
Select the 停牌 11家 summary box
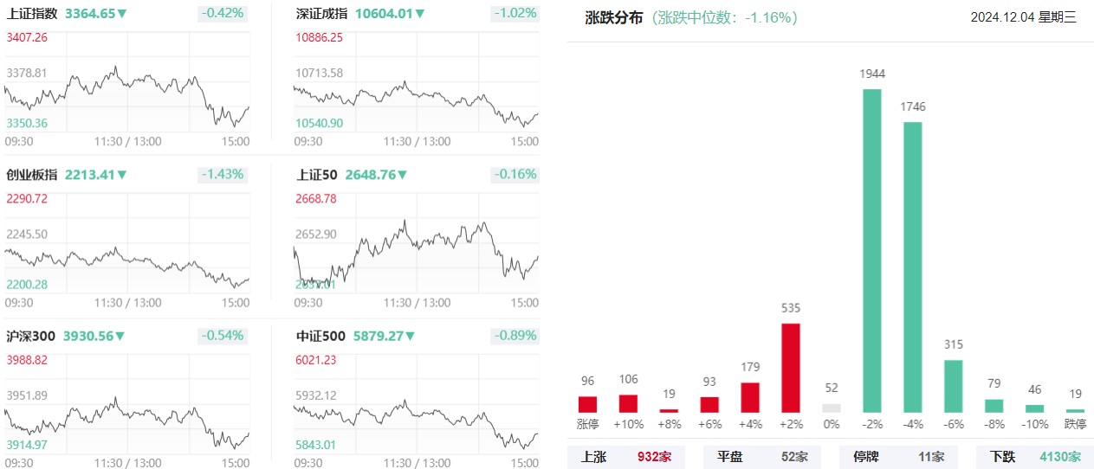[x=899, y=457]
